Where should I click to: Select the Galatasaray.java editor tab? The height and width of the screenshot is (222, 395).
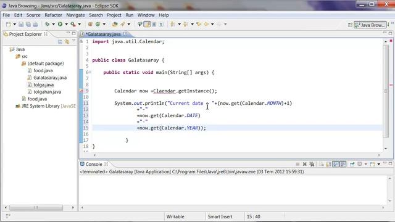[102, 34]
